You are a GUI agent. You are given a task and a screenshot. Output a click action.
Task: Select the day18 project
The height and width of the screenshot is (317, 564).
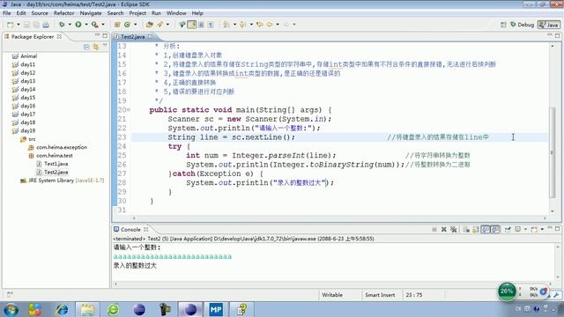[x=27, y=122]
